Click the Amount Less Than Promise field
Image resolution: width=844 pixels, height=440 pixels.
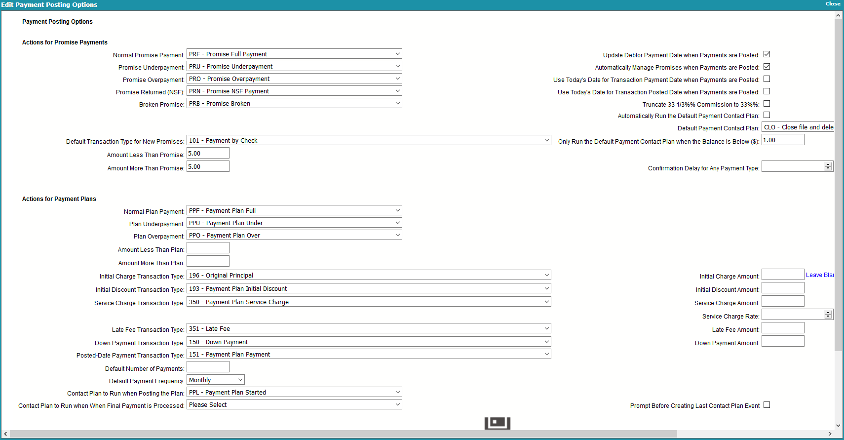tap(208, 153)
